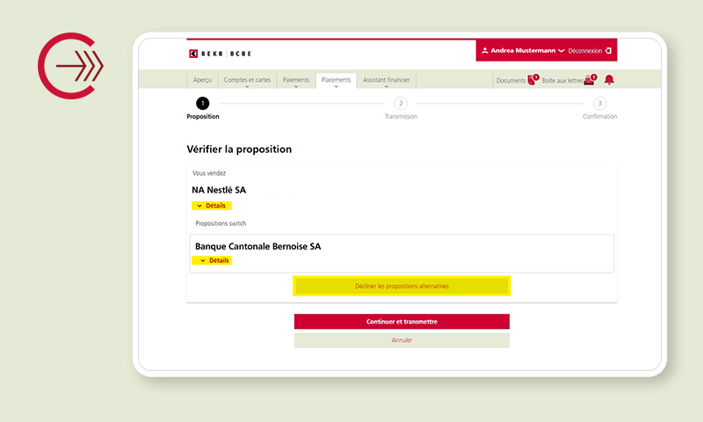Expand Détails under NA Nestlé SA

pyautogui.click(x=211, y=206)
